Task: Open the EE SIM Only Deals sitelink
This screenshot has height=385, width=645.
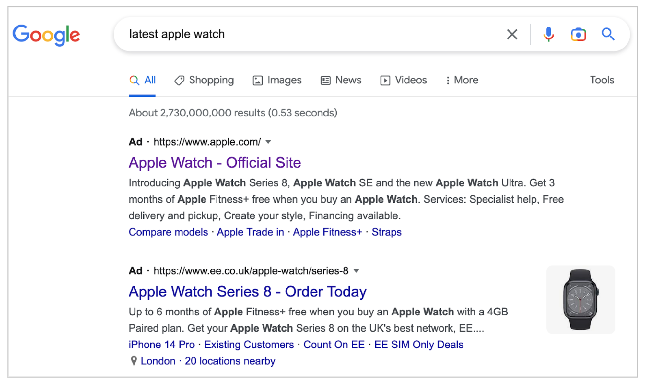Action: tap(419, 345)
